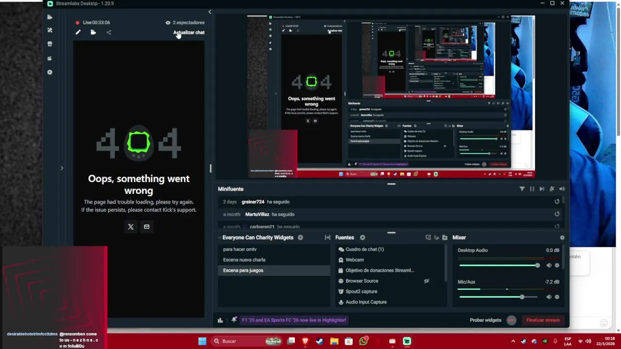Select scene para hacer omtv
The width and height of the screenshot is (621, 349).
[274, 249]
